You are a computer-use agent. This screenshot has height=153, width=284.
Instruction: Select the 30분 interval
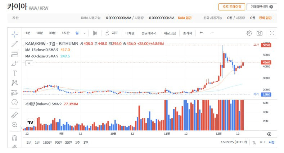click(52, 33)
